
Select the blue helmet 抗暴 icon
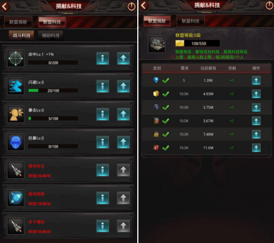[16, 142]
